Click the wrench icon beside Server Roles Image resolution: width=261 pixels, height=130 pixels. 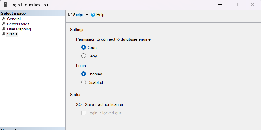tap(4, 24)
